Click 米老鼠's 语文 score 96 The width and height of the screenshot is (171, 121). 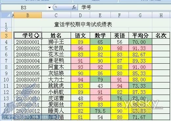tap(80, 48)
